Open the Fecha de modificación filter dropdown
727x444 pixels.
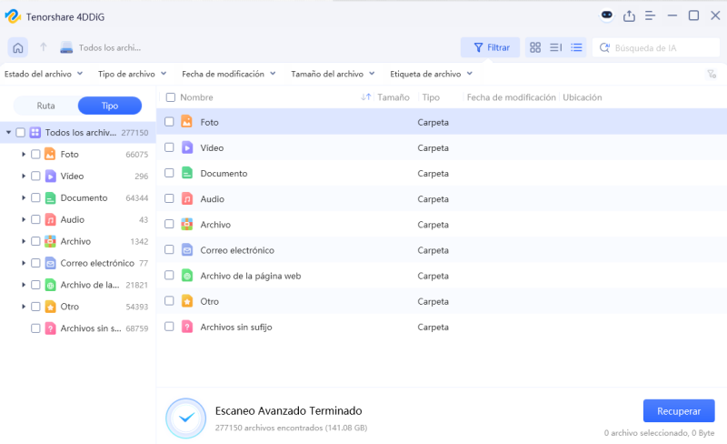coord(228,74)
